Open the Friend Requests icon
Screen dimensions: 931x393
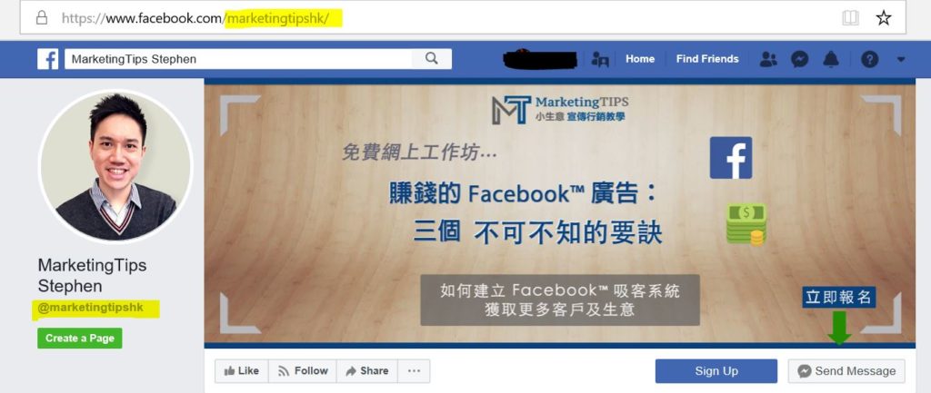click(768, 59)
